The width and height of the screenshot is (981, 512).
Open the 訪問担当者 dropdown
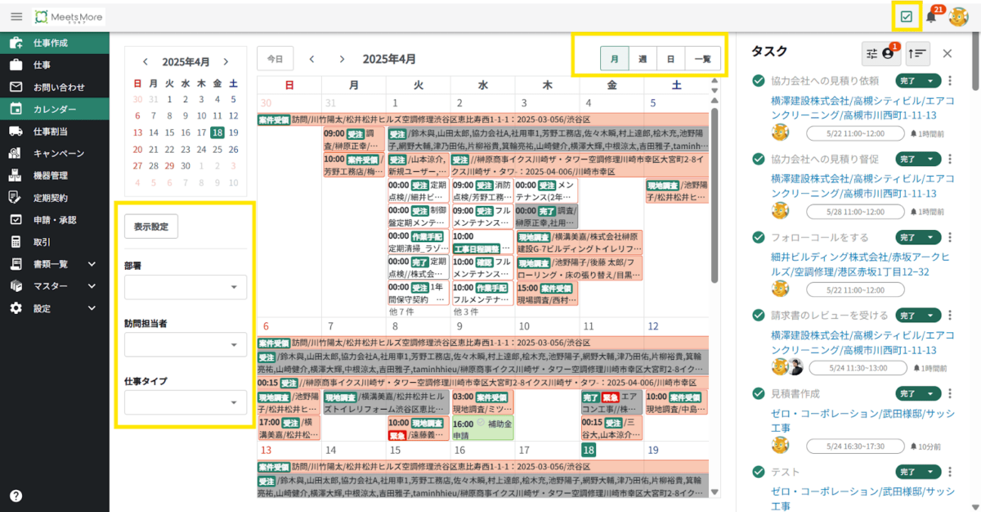coord(186,344)
